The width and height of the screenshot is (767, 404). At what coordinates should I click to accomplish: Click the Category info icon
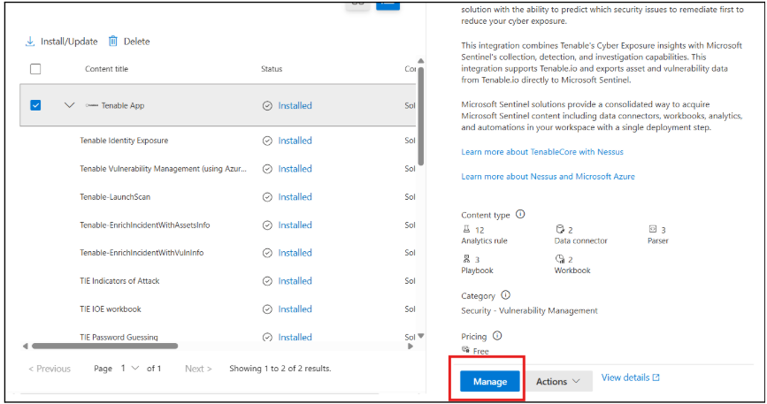[x=505, y=295]
